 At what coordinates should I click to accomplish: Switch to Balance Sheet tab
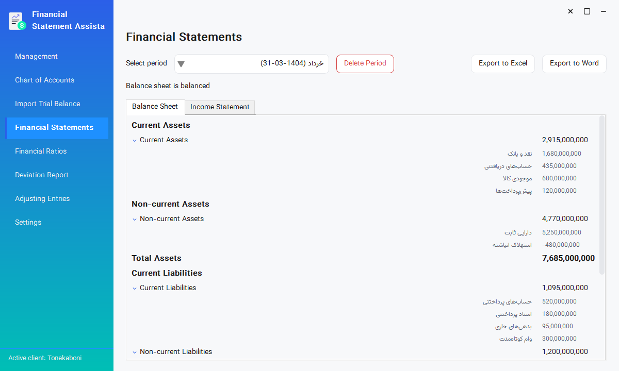[155, 107]
